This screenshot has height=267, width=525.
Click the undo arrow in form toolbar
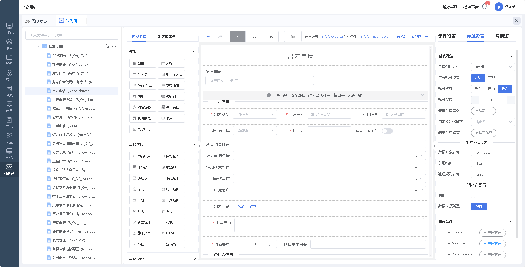click(x=209, y=37)
